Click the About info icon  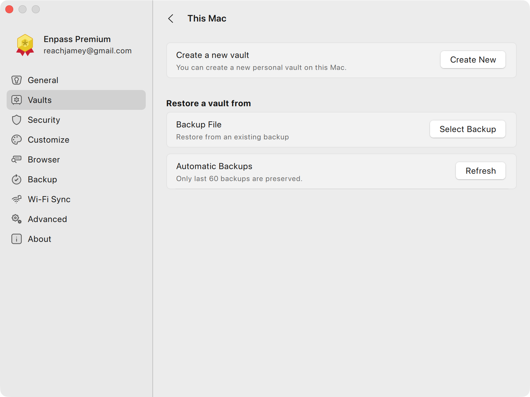click(17, 239)
